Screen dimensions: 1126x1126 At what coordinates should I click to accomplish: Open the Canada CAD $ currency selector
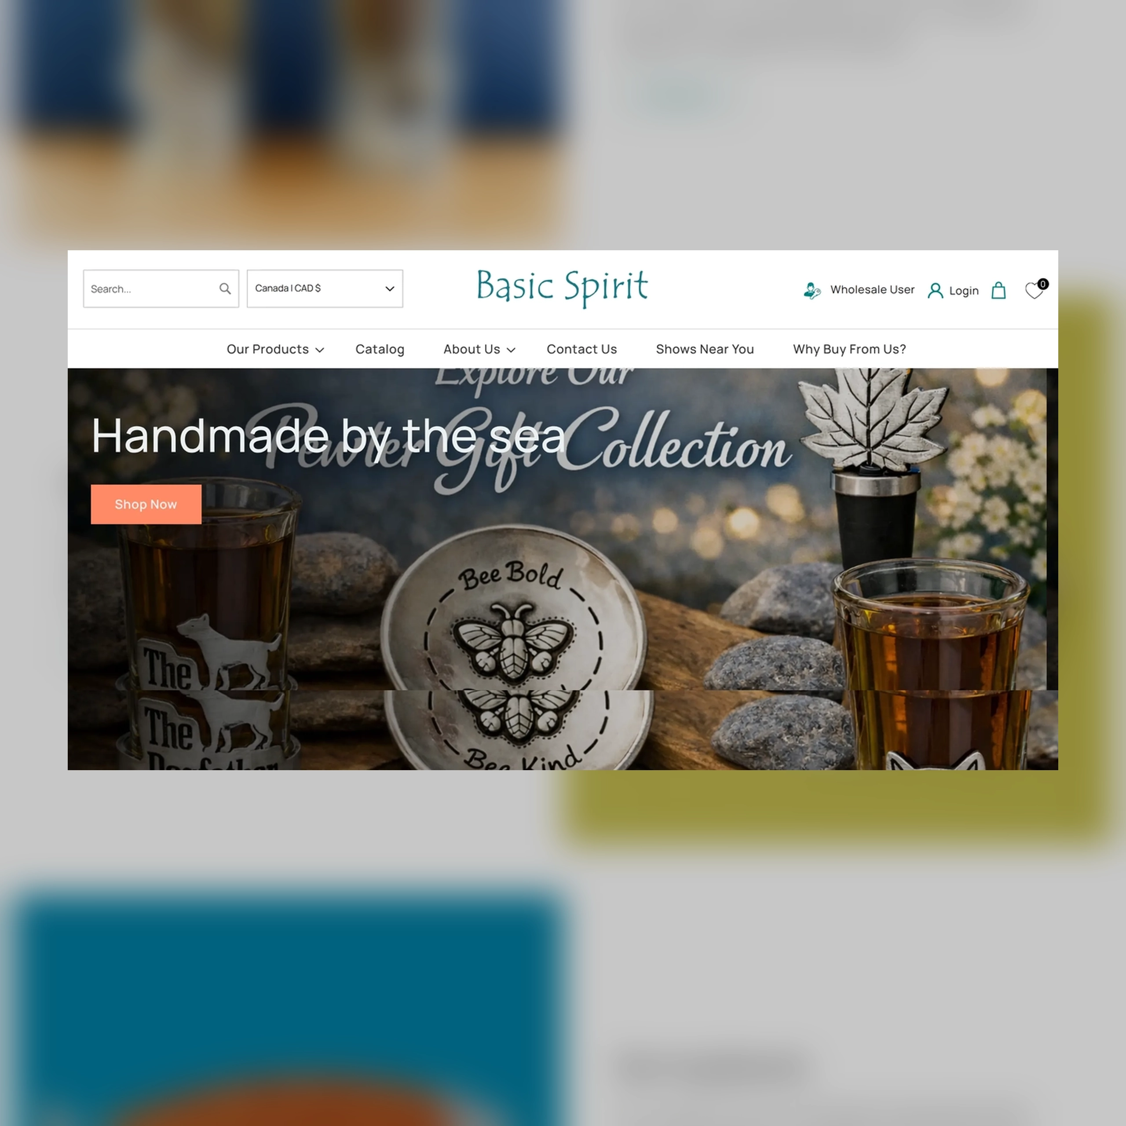pos(325,289)
